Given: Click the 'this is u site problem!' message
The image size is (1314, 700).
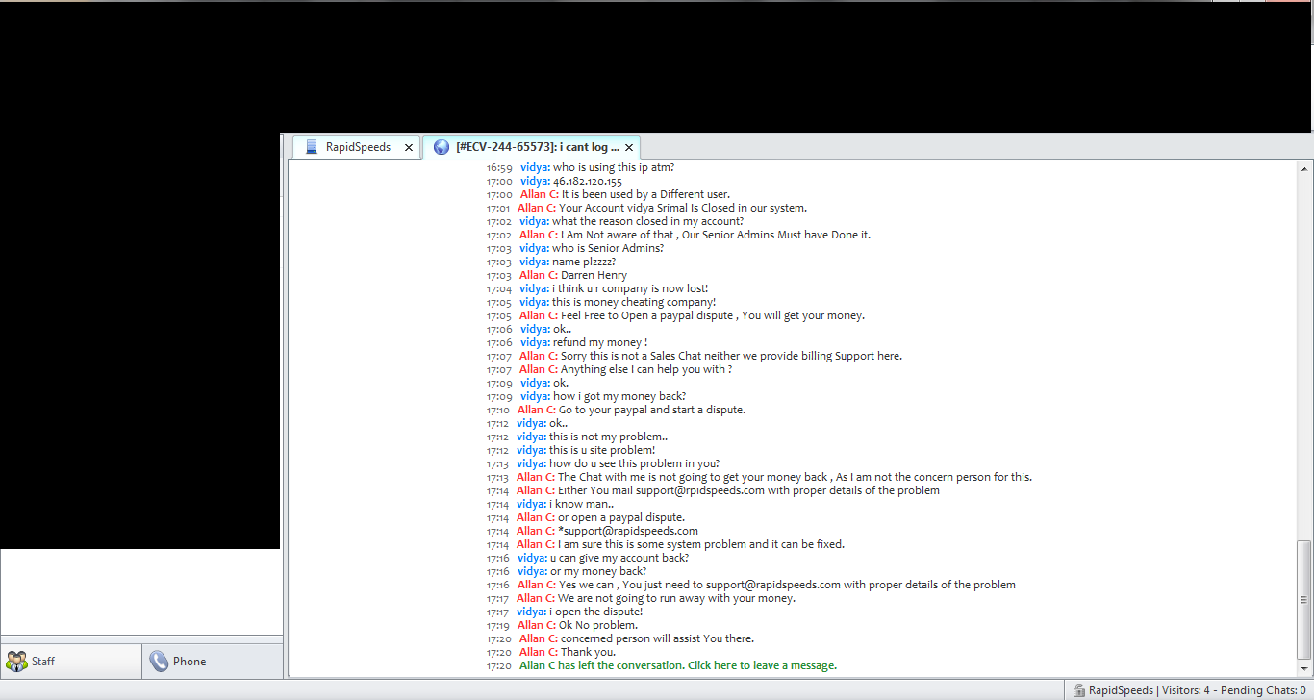Looking at the screenshot, I should [602, 450].
